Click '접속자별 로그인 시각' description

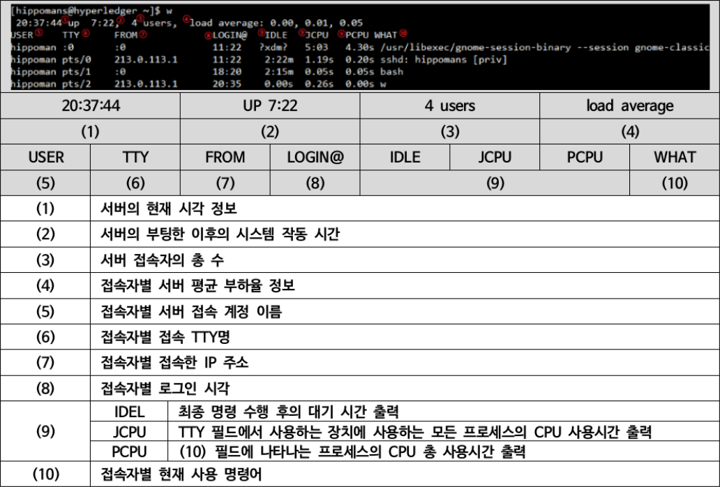coord(165,389)
